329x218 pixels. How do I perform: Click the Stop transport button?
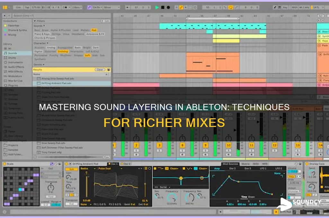point(163,7)
